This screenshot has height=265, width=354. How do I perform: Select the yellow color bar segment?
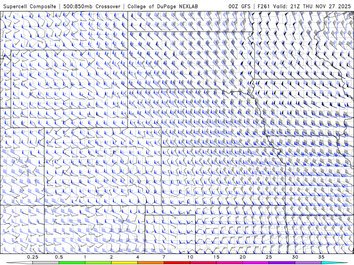124,263
